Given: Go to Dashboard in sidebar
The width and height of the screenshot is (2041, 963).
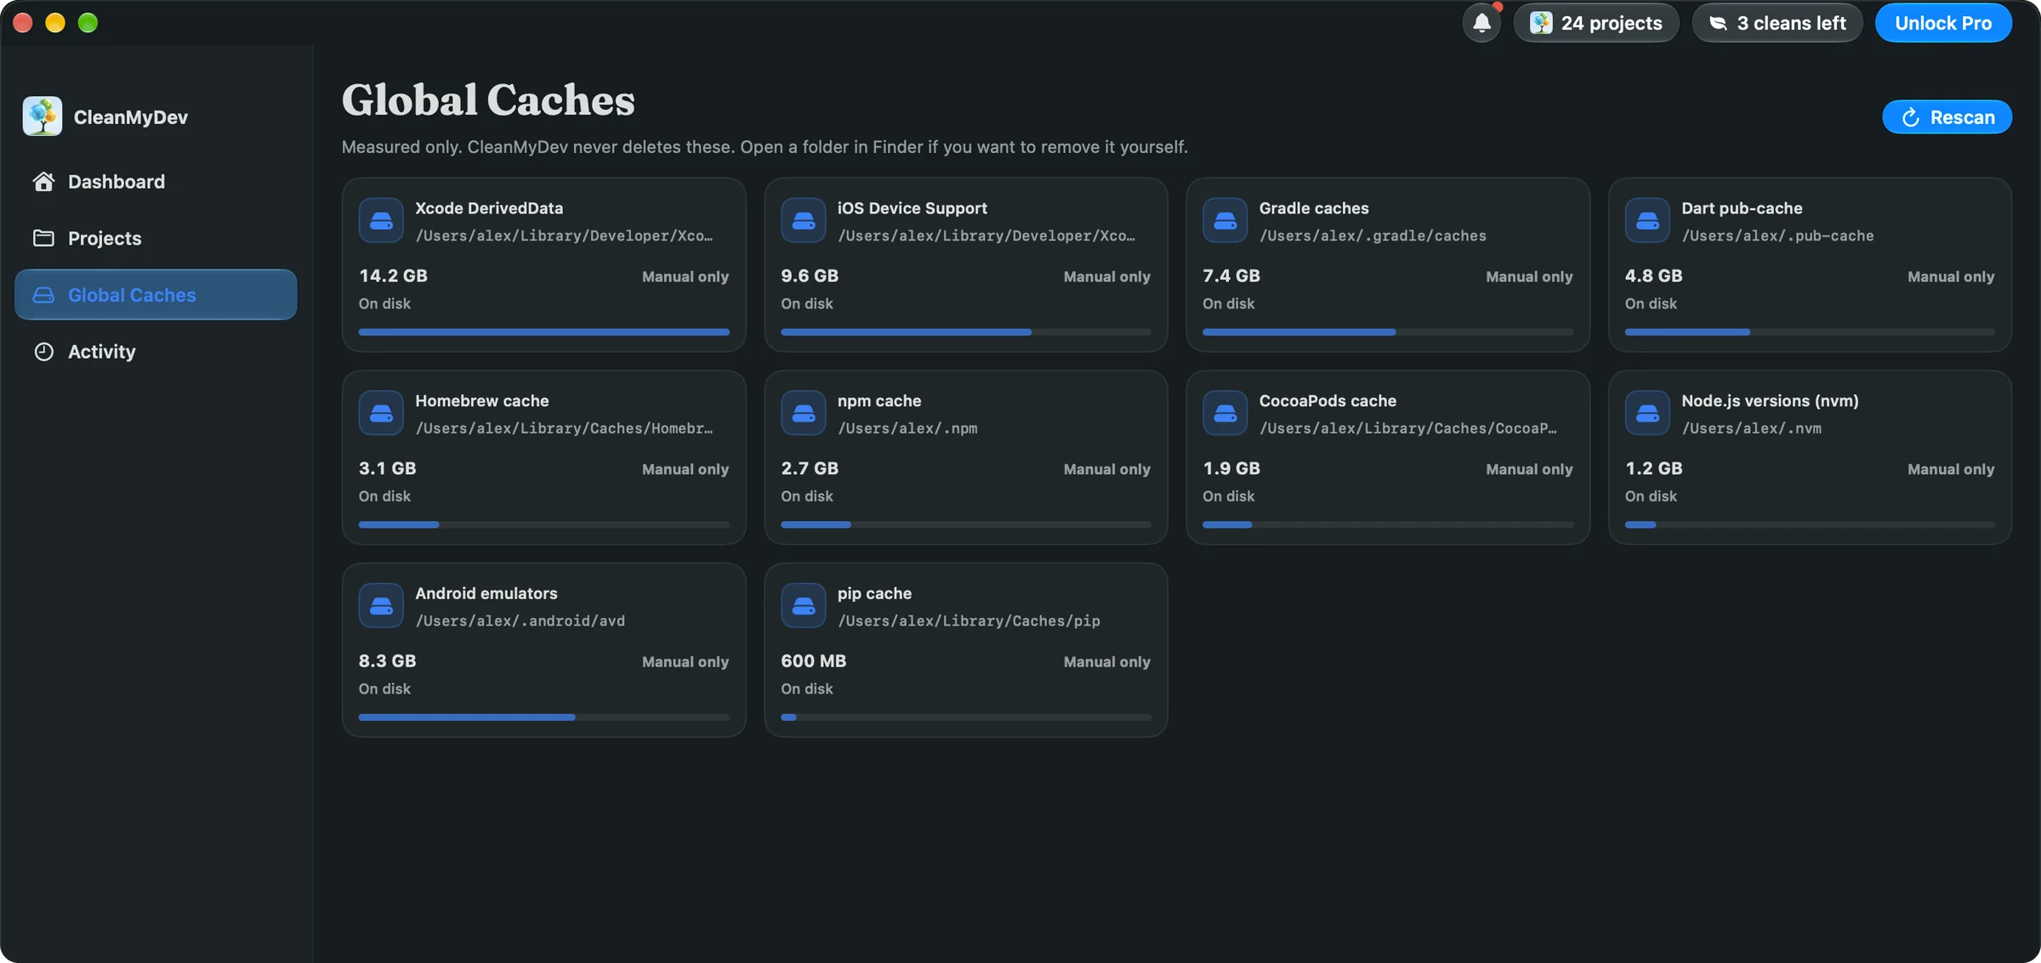Looking at the screenshot, I should tap(156, 181).
